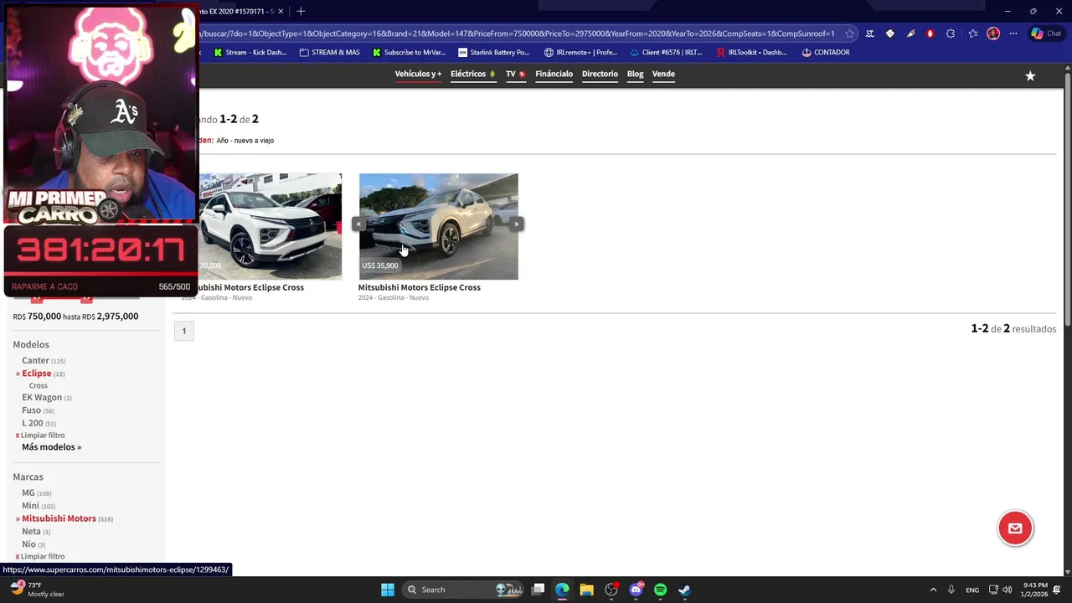
Task: Go to next photo on second Eclipse Cross
Action: tap(517, 224)
